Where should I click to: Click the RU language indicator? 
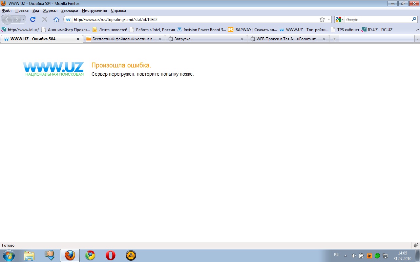[x=337, y=255]
